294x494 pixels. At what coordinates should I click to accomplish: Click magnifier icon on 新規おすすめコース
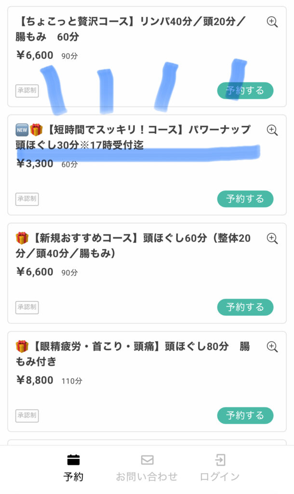click(272, 238)
